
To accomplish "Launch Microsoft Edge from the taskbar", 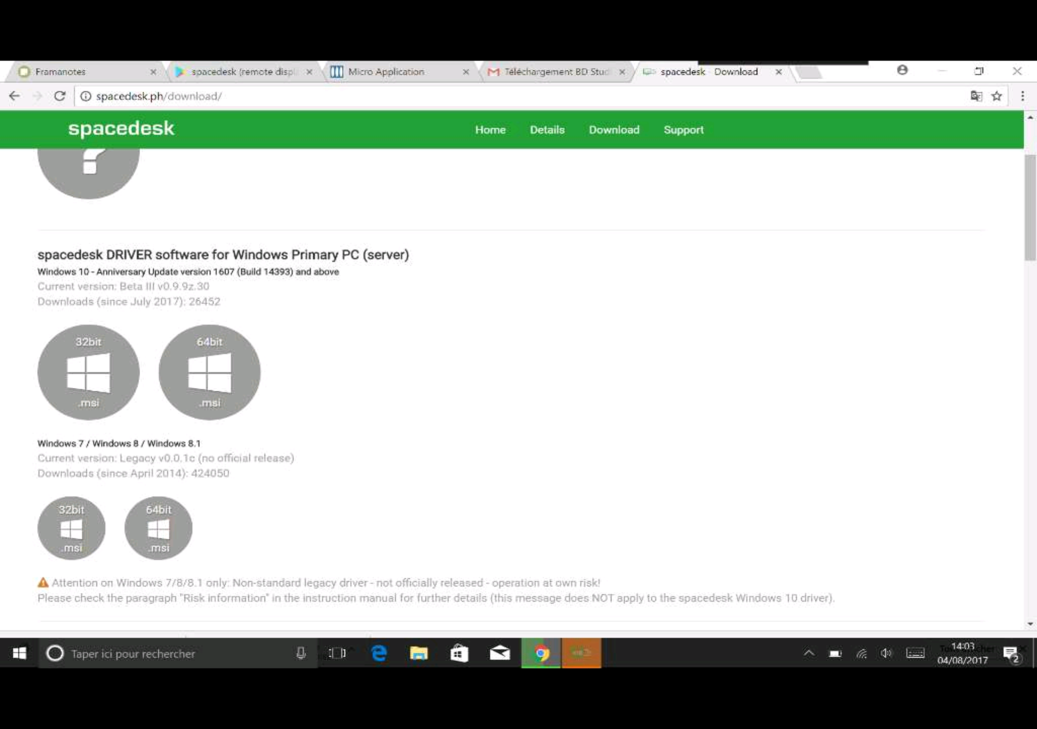I will click(x=379, y=653).
